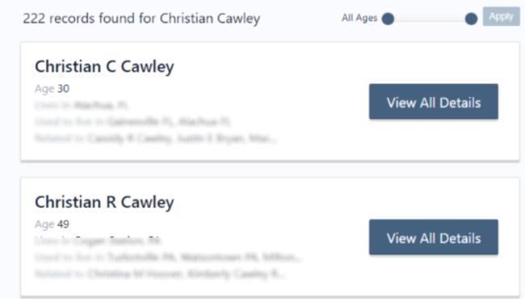Image resolution: width=525 pixels, height=299 pixels.
Task: Click the age range slider track
Action: pos(430,19)
